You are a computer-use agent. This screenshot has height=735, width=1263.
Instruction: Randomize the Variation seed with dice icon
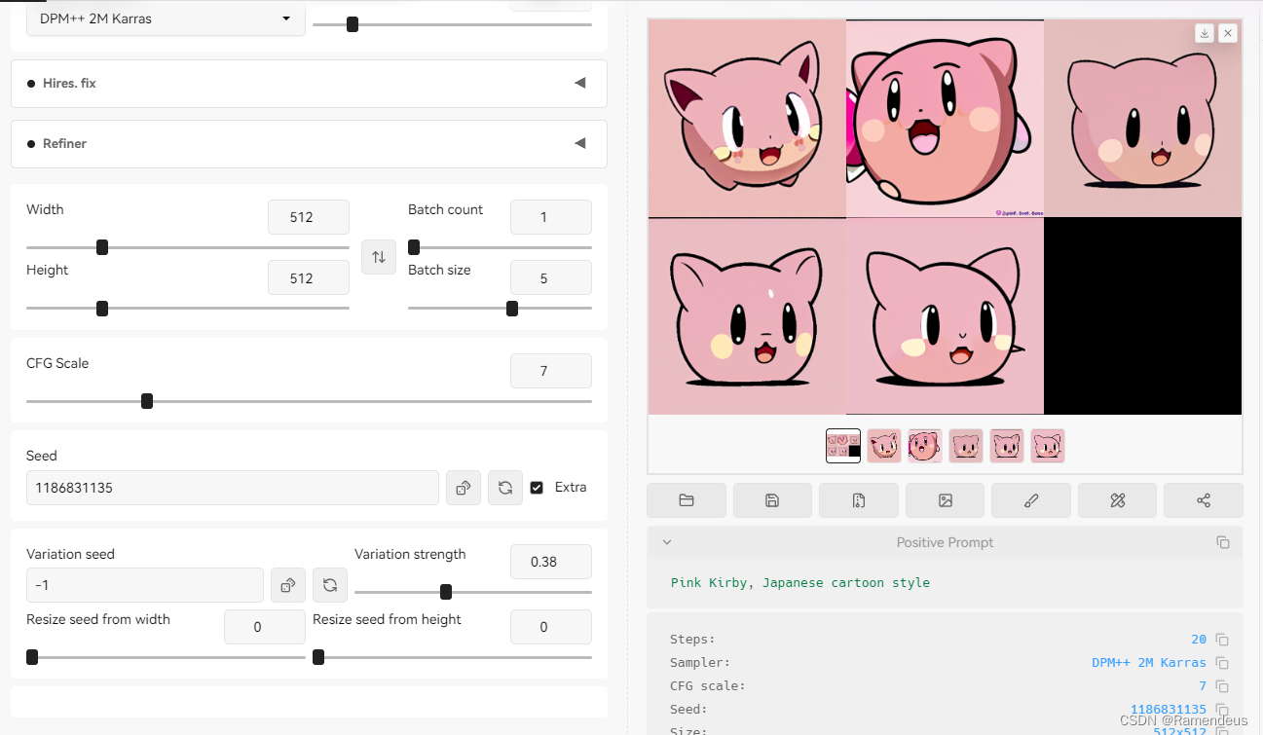pyautogui.click(x=288, y=585)
